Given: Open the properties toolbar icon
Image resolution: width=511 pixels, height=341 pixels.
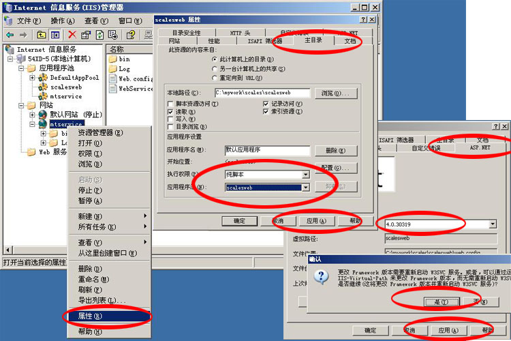Looking at the screenshot, I should point(85,35).
